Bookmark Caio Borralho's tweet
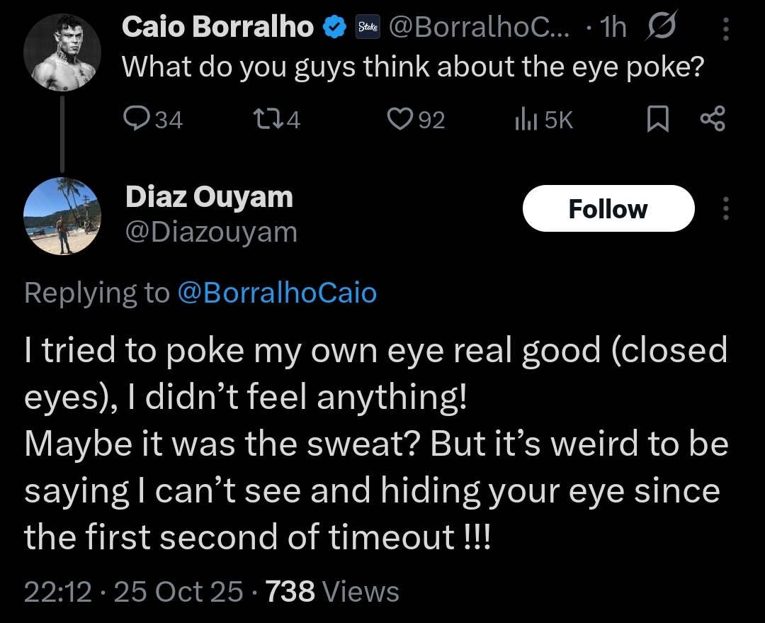The width and height of the screenshot is (765, 623). coord(657,120)
